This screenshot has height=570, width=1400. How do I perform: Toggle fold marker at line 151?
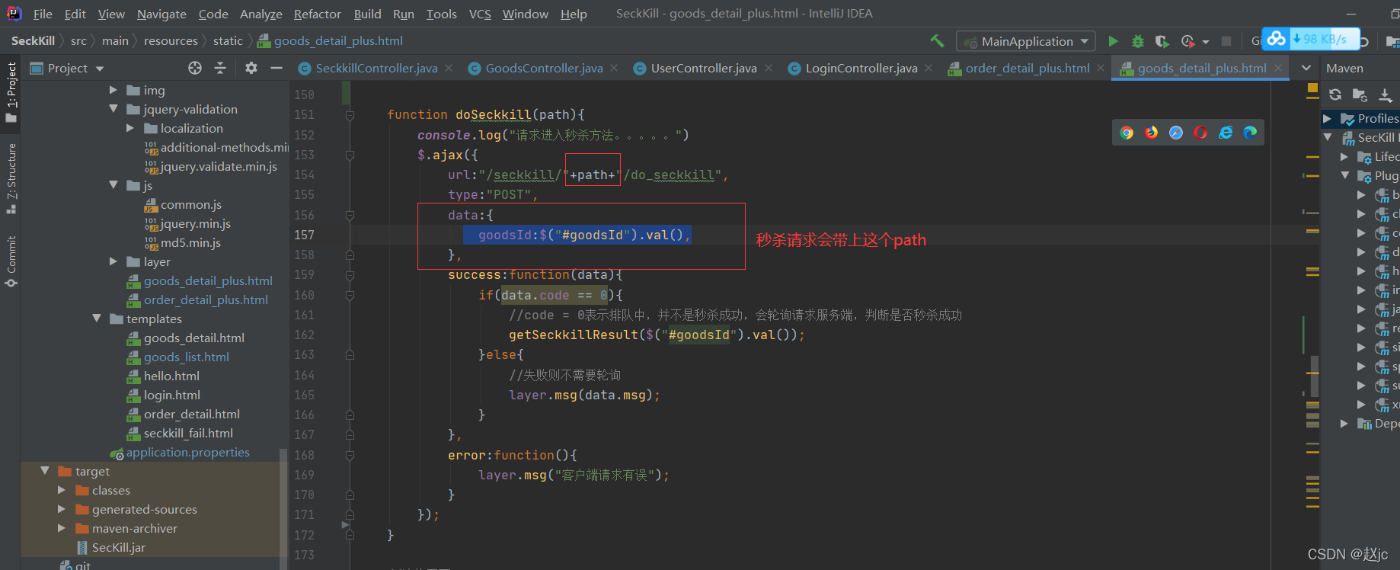[x=350, y=115]
